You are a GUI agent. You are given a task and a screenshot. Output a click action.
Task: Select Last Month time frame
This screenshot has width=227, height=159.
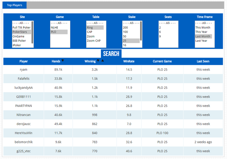coord(204,36)
